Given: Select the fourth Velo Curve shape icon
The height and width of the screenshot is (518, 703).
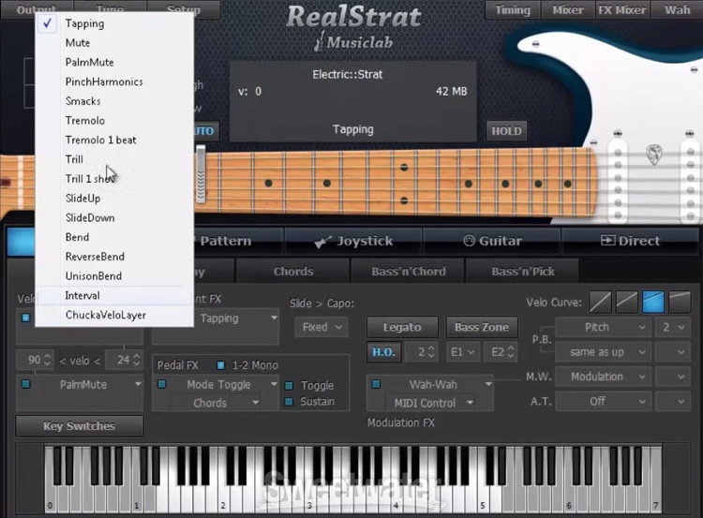Looking at the screenshot, I should [x=680, y=302].
